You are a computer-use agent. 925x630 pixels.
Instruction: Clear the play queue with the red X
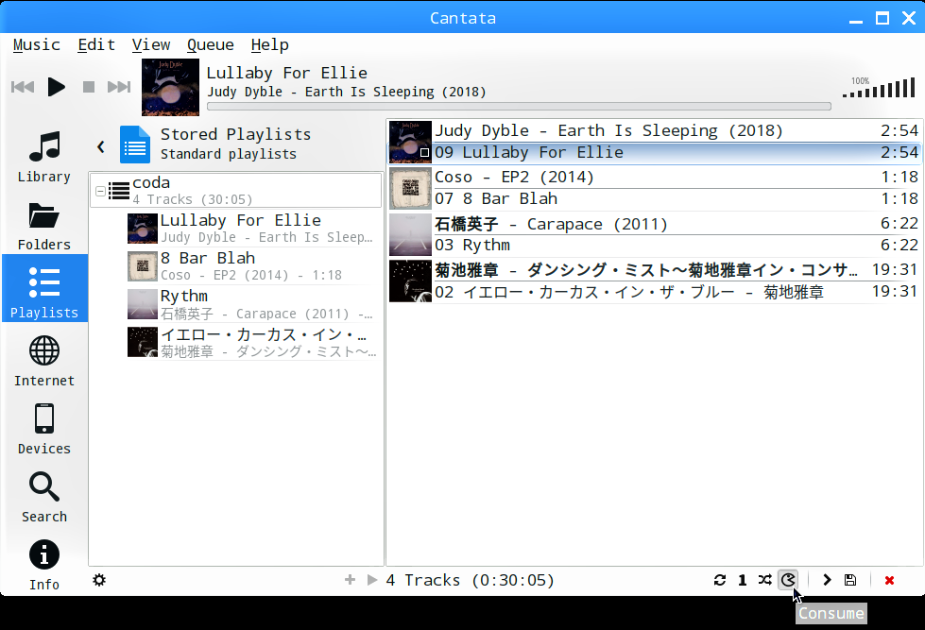[890, 581]
